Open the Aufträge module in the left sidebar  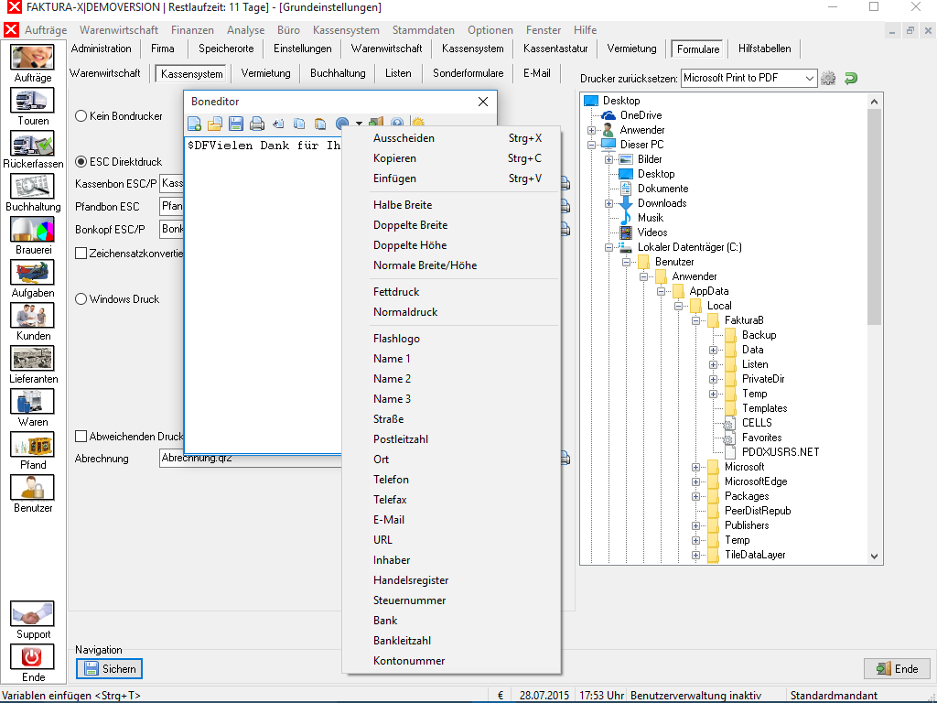click(32, 58)
